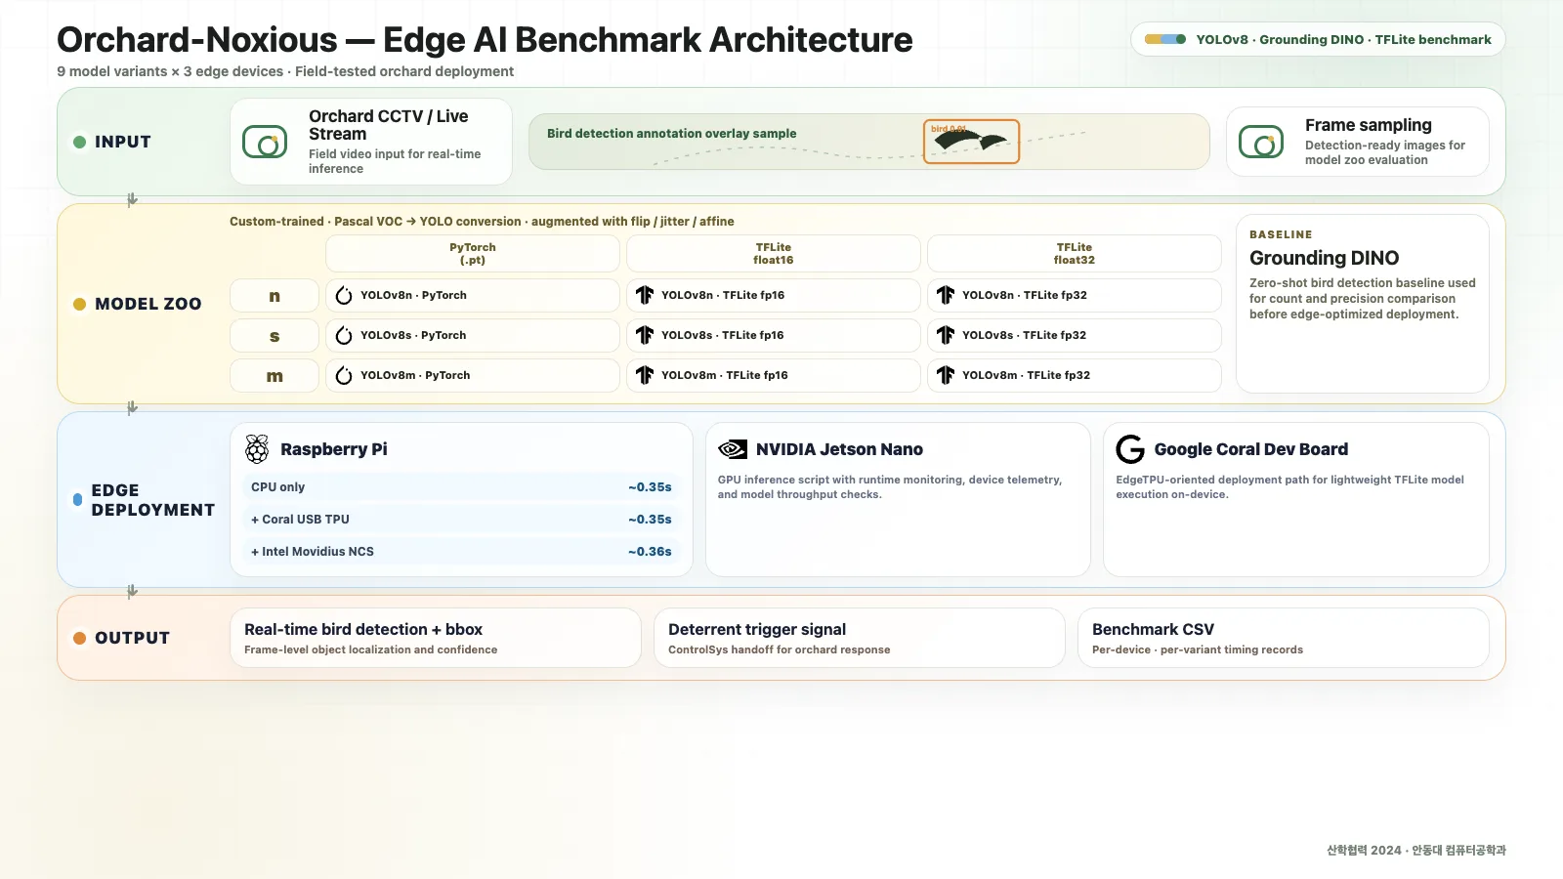Select the + Intel Movidius NCS row
1563x879 pixels.
pyautogui.click(x=461, y=552)
